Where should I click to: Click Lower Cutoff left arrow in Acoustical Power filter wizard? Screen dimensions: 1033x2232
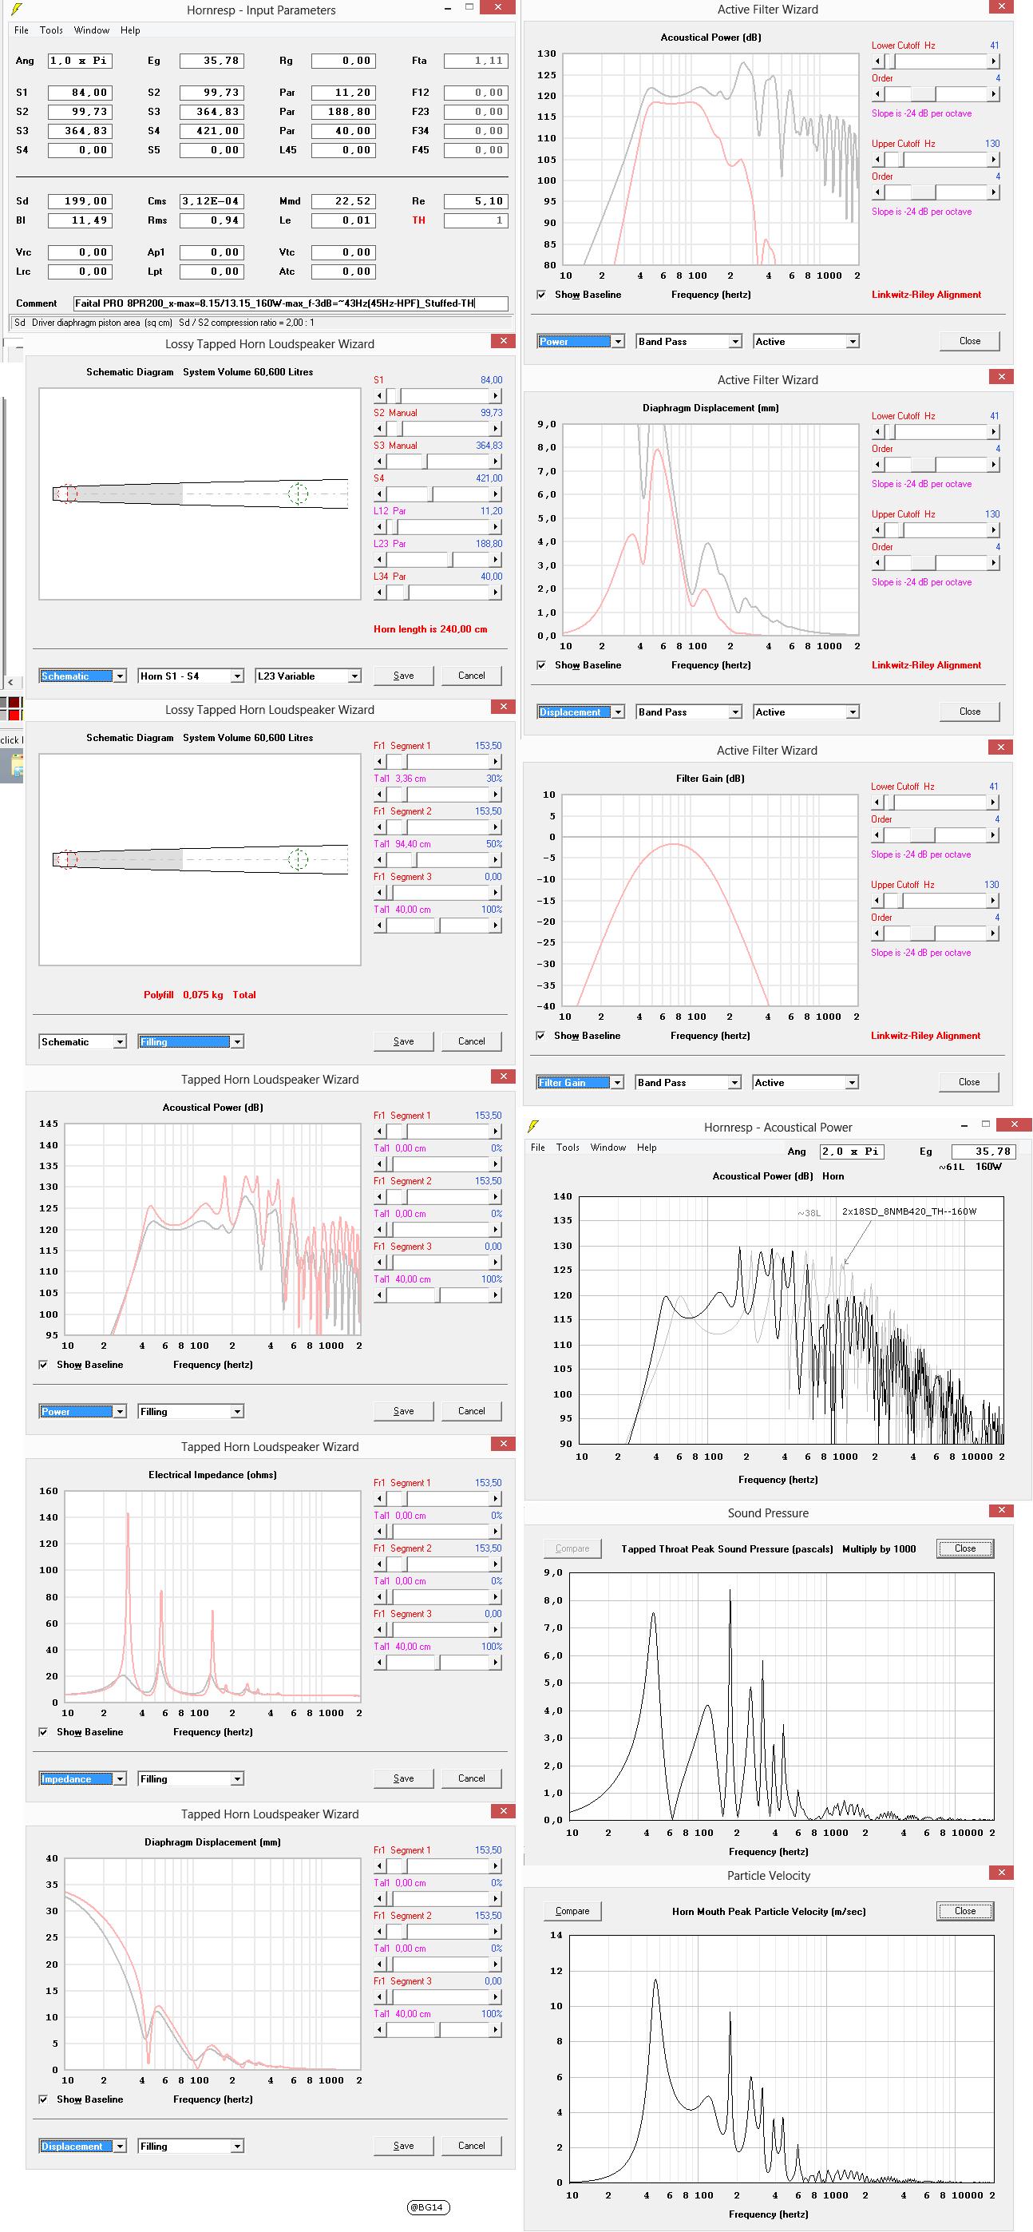pos(877,61)
